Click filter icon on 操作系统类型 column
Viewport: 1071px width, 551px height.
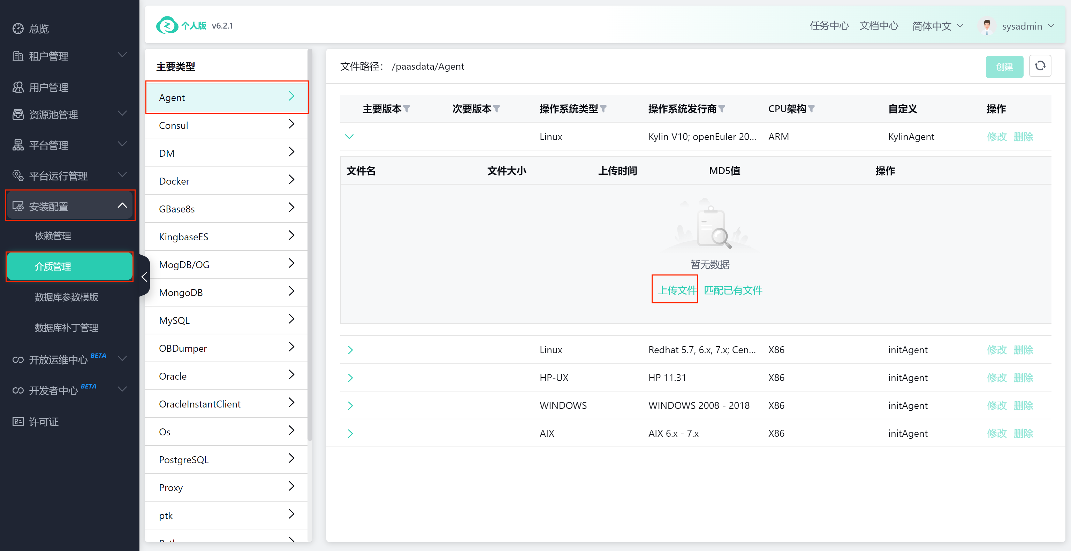click(603, 109)
